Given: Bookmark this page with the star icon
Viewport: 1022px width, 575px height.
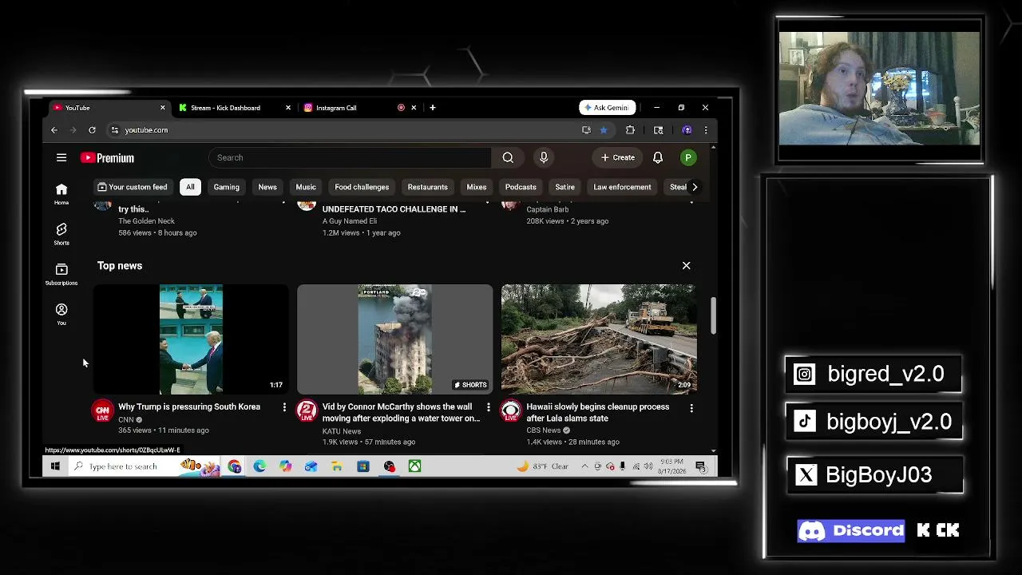Looking at the screenshot, I should [x=604, y=129].
